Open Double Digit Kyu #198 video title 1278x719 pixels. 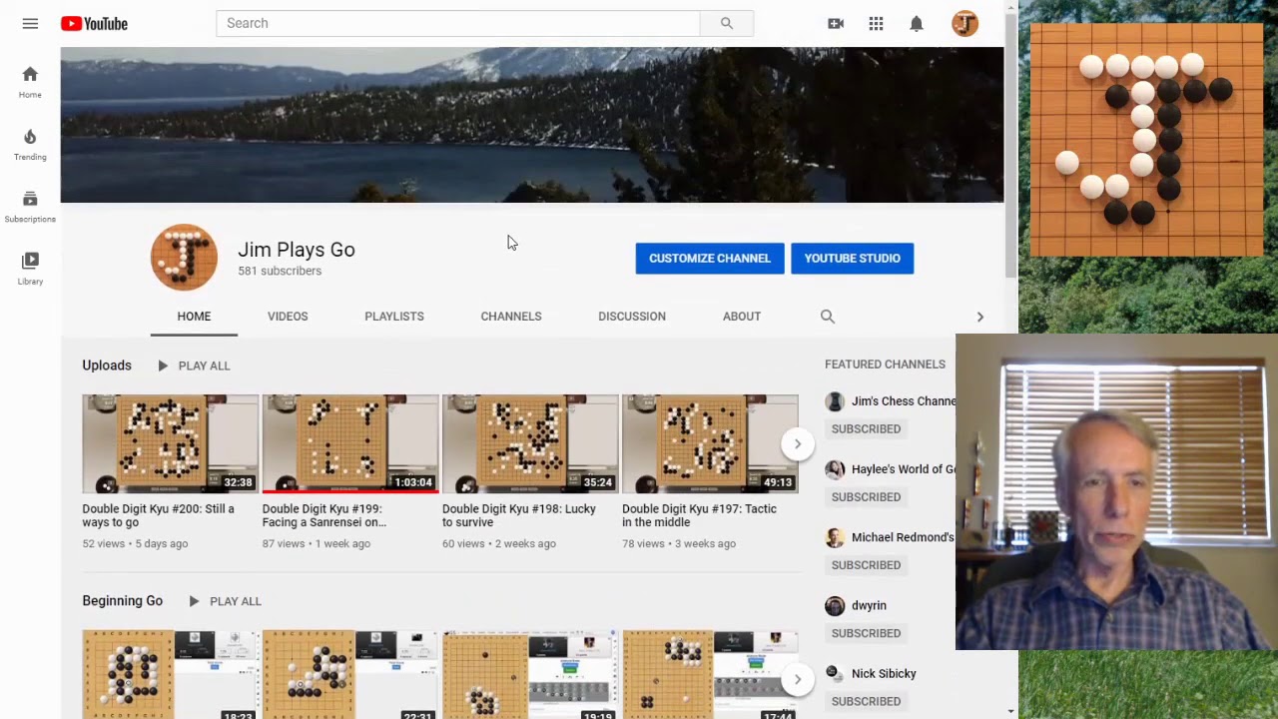[519, 515]
